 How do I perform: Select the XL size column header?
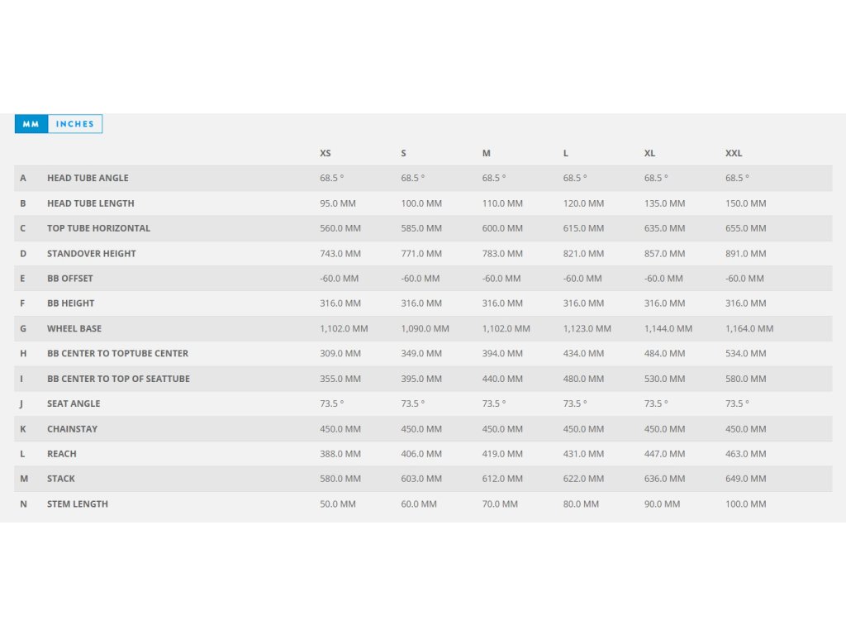[649, 154]
